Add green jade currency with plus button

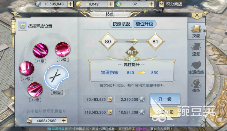[x=151, y=4]
